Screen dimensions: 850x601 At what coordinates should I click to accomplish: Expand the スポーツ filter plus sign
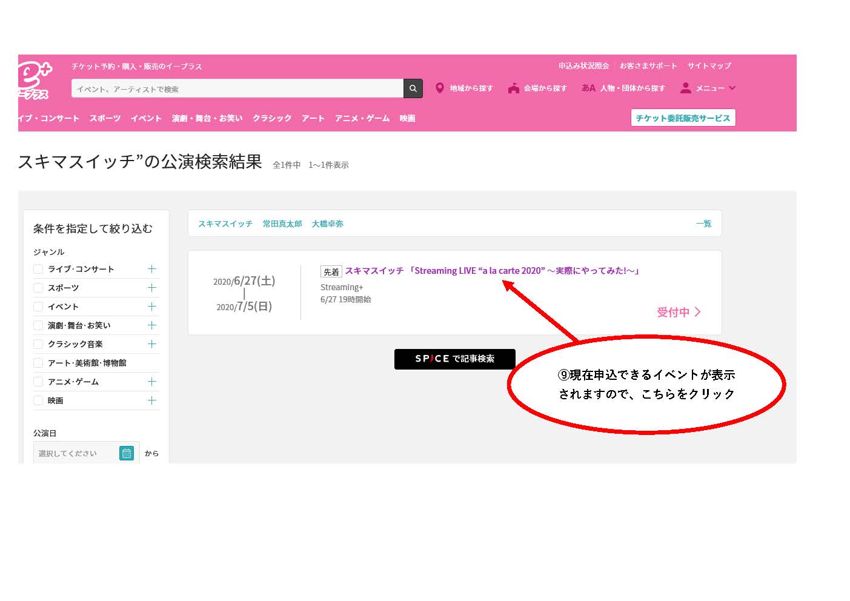tap(152, 288)
